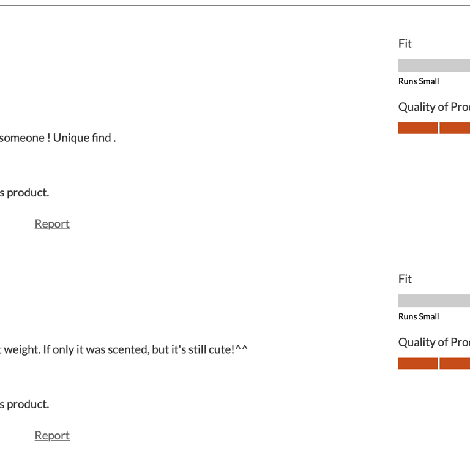Click Report under the 'still cute' review
The image size is (470, 470).
[52, 436]
